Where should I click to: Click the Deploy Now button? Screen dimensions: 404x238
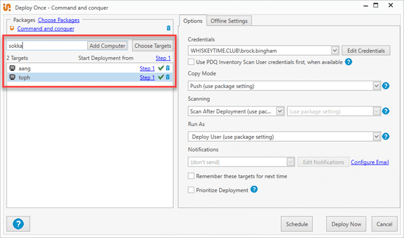click(346, 224)
